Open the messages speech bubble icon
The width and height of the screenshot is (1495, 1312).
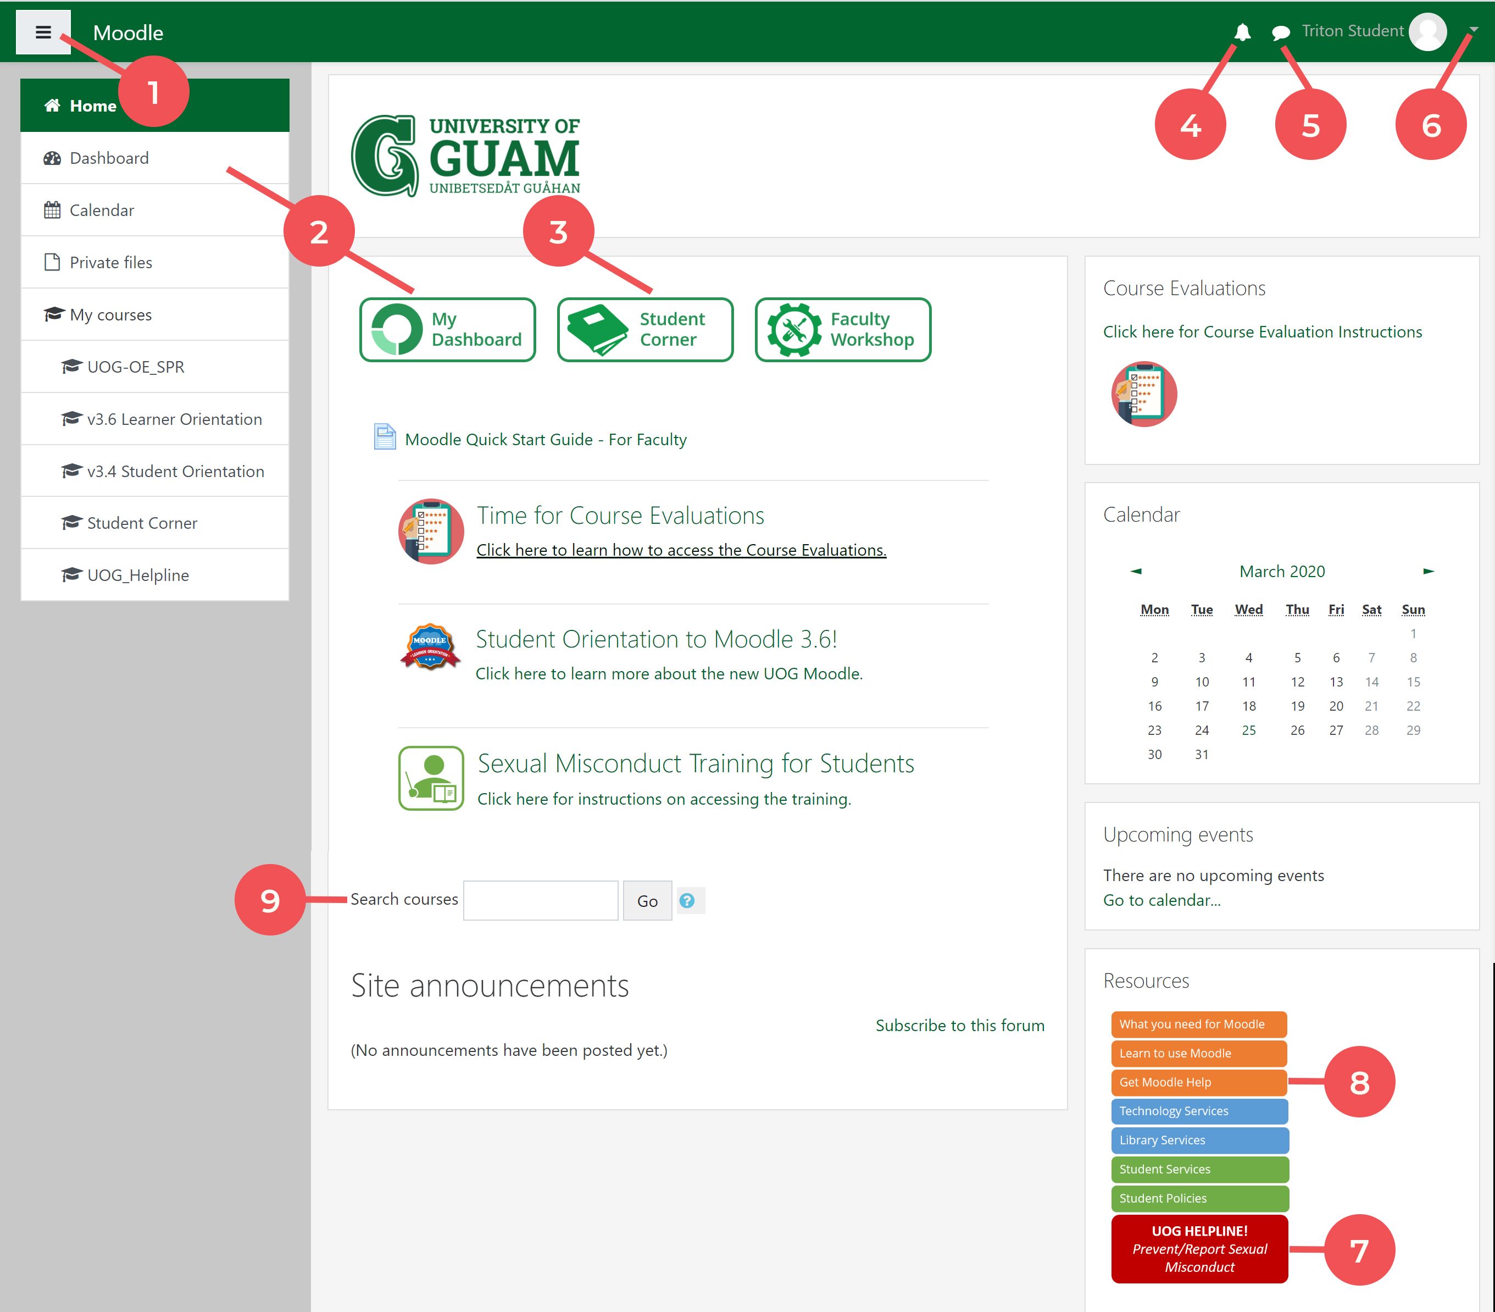[x=1281, y=32]
